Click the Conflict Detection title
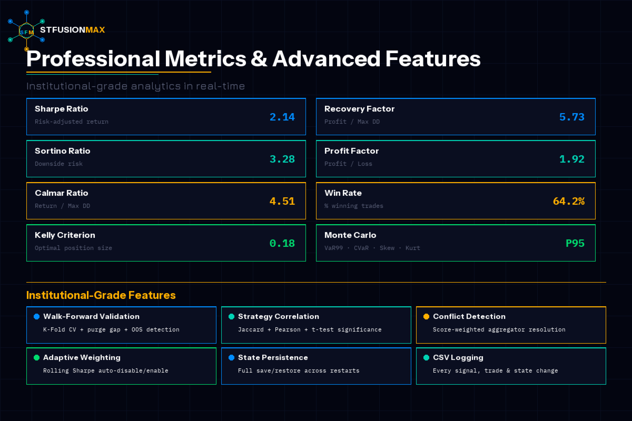 click(469, 316)
